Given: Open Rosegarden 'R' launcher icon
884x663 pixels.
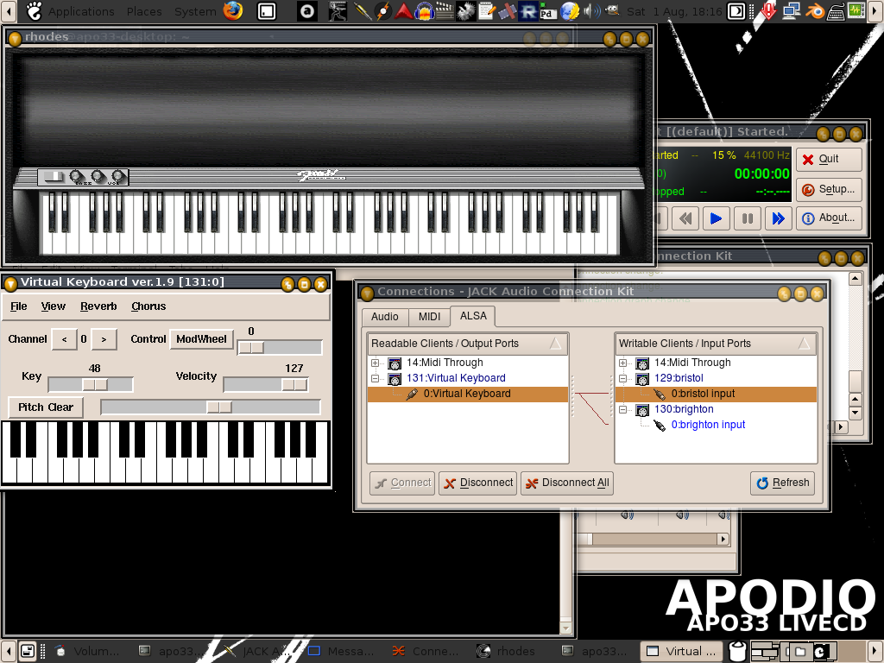Looking at the screenshot, I should 527,11.
